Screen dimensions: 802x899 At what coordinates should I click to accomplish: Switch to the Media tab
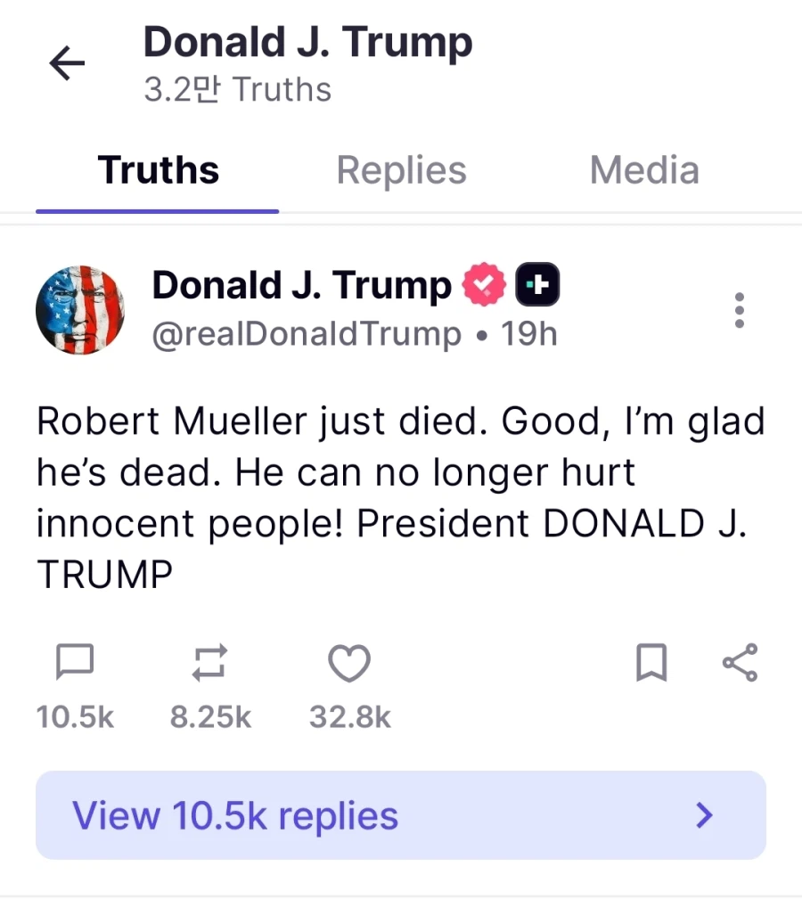point(644,170)
